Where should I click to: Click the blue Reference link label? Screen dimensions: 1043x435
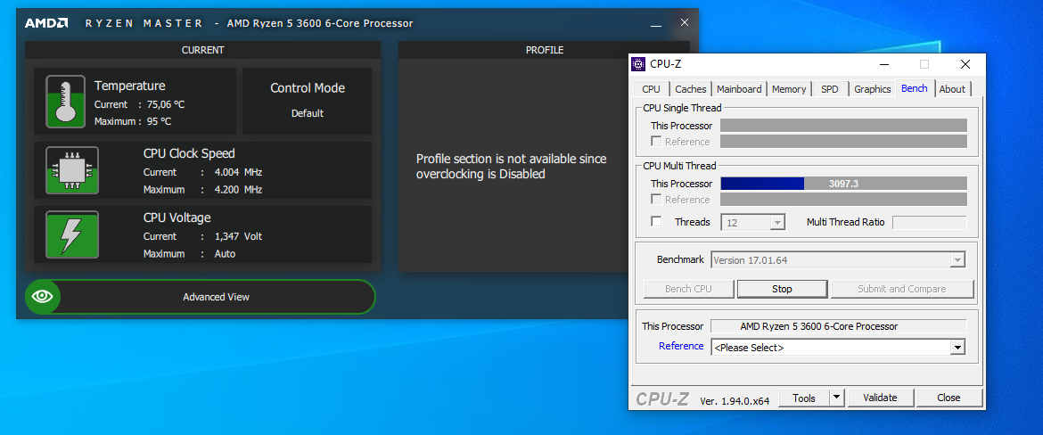(681, 346)
